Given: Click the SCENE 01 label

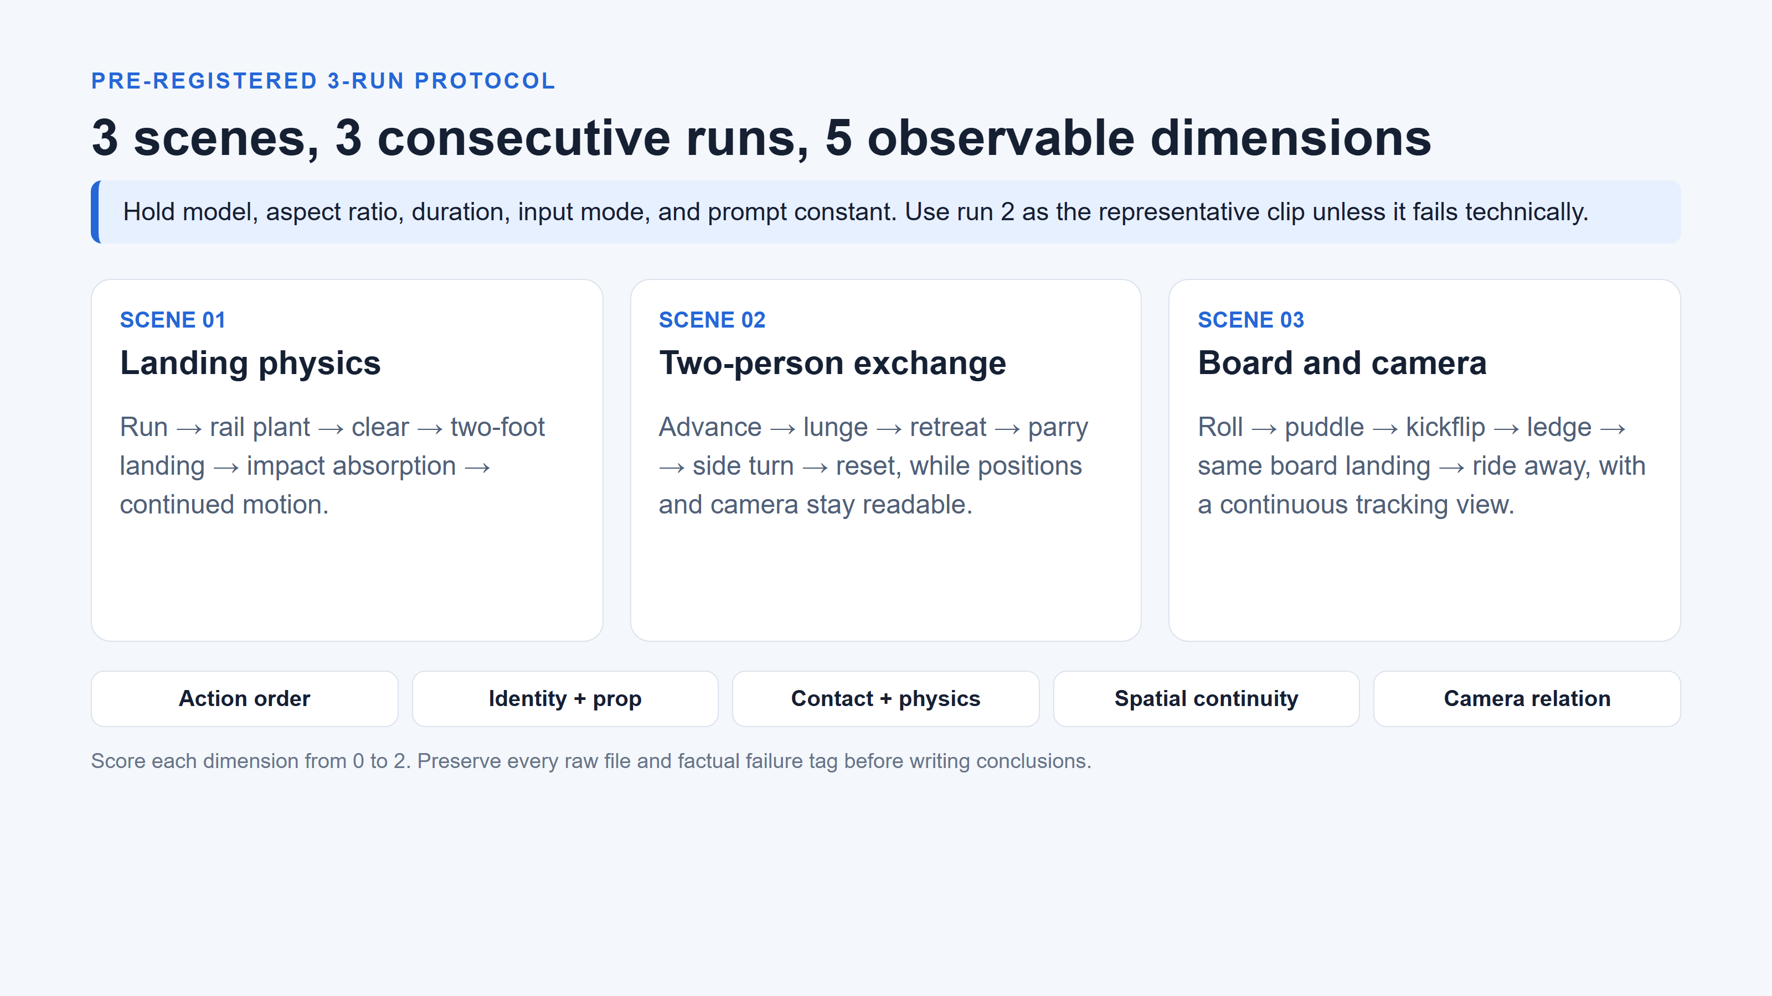Looking at the screenshot, I should [173, 320].
